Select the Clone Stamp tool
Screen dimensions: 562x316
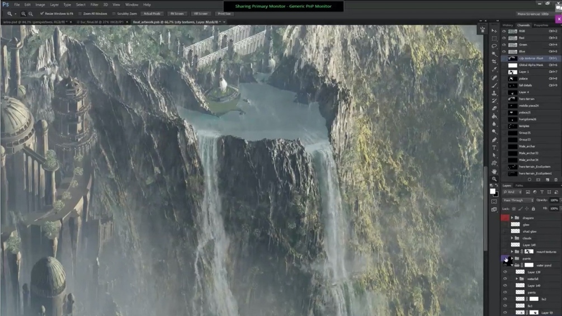(x=494, y=93)
